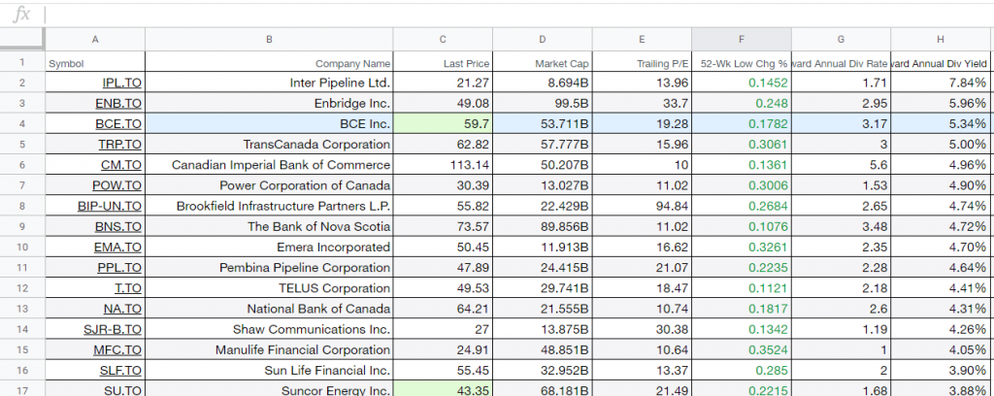Select column E header

point(643,39)
